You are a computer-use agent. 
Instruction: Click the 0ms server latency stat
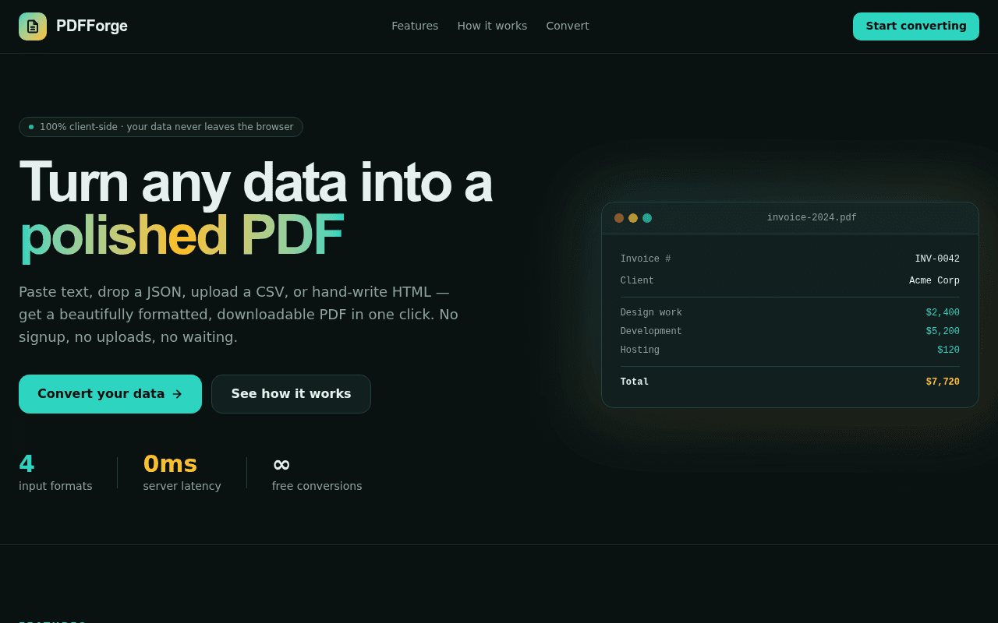(x=182, y=473)
